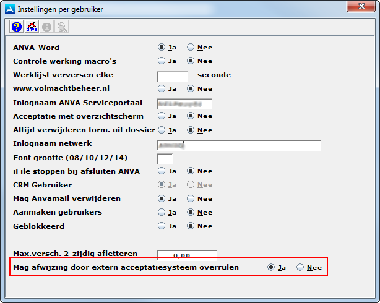Click the greyed-out info icon
Screen dimensions: 380x303
click(46, 27)
